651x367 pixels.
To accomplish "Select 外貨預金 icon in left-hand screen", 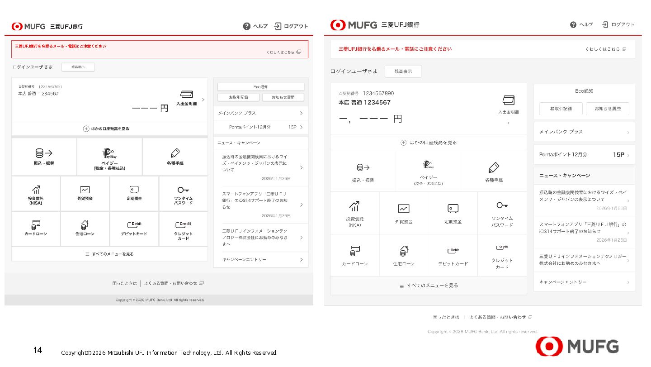I will 85,190.
